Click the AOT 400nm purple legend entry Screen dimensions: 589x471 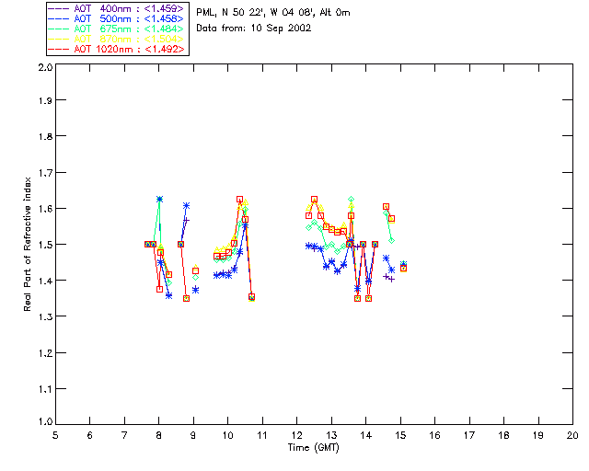(116, 8)
